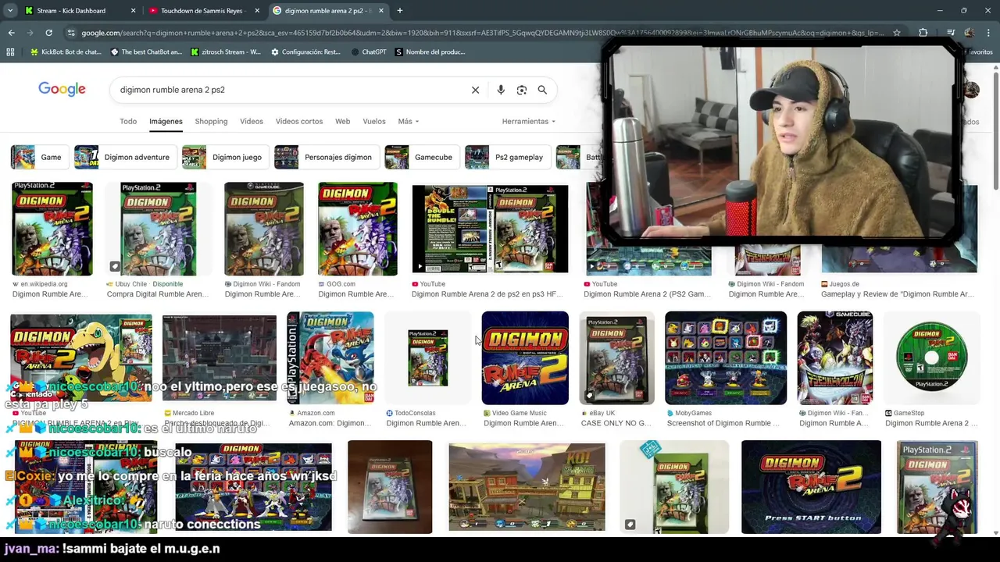
Task: Select the Videos results tab
Action: tap(252, 122)
